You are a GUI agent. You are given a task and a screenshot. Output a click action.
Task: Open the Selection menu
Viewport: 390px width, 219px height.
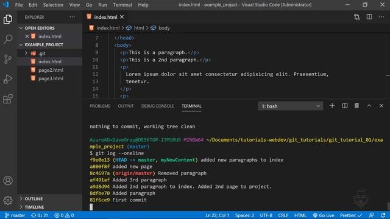[53, 5]
